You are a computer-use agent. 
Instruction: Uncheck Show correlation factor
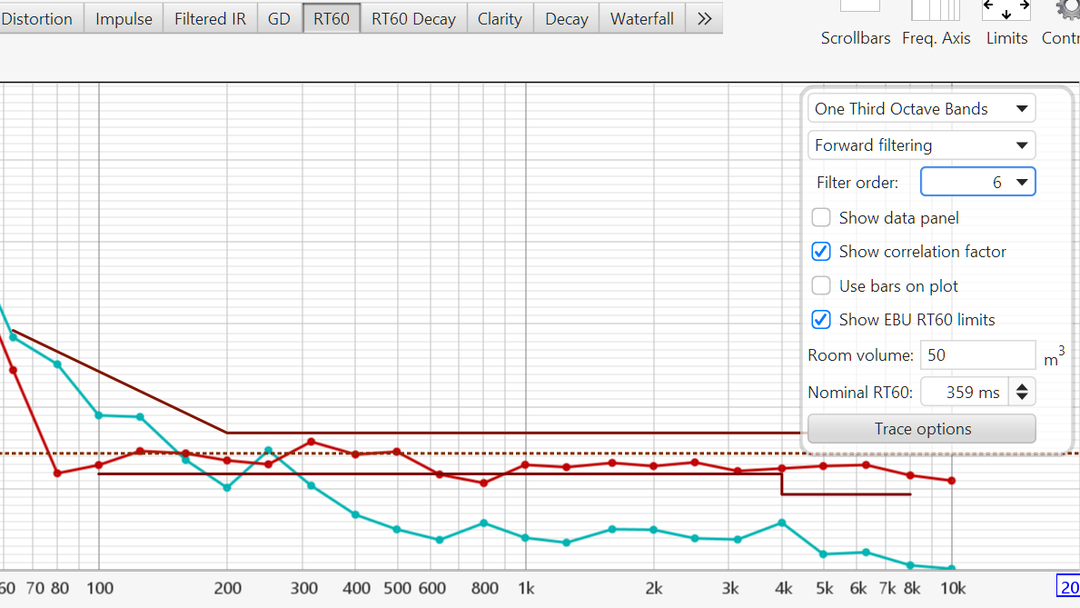821,252
